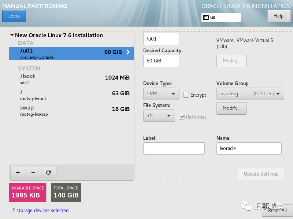Screen dimensions: 293x219
Task: Click the minus icon to remove mount point
Action: 33,173
